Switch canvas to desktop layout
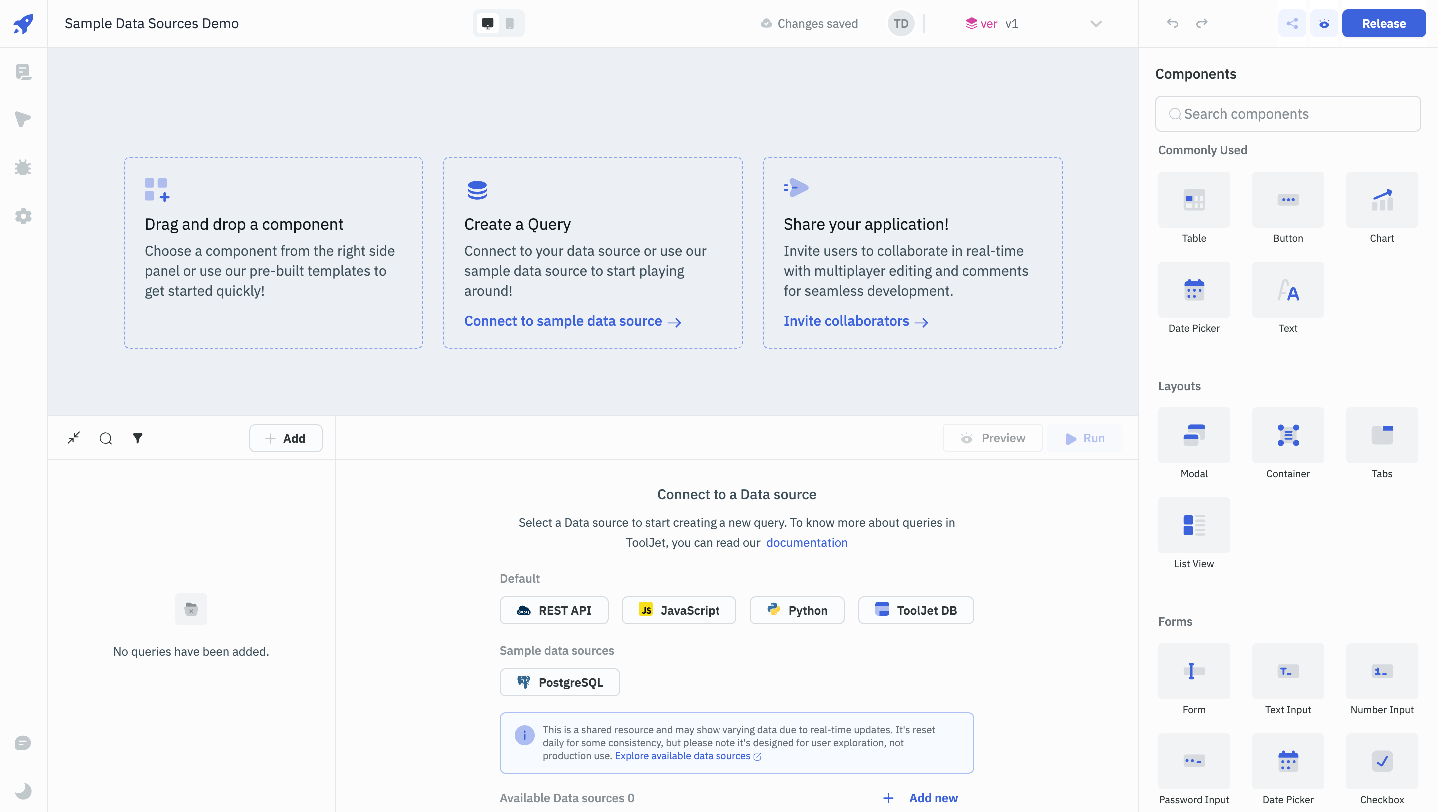The image size is (1438, 812). coord(487,23)
